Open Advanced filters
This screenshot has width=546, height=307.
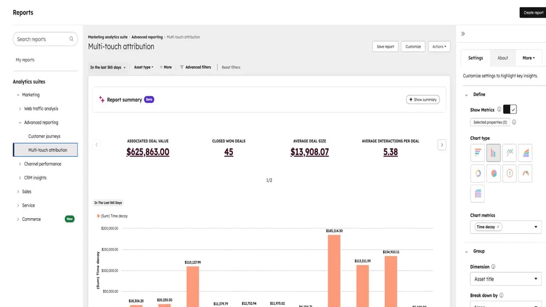coord(195,67)
